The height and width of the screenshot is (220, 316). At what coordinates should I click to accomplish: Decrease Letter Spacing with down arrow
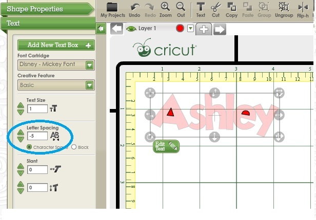click(x=21, y=139)
